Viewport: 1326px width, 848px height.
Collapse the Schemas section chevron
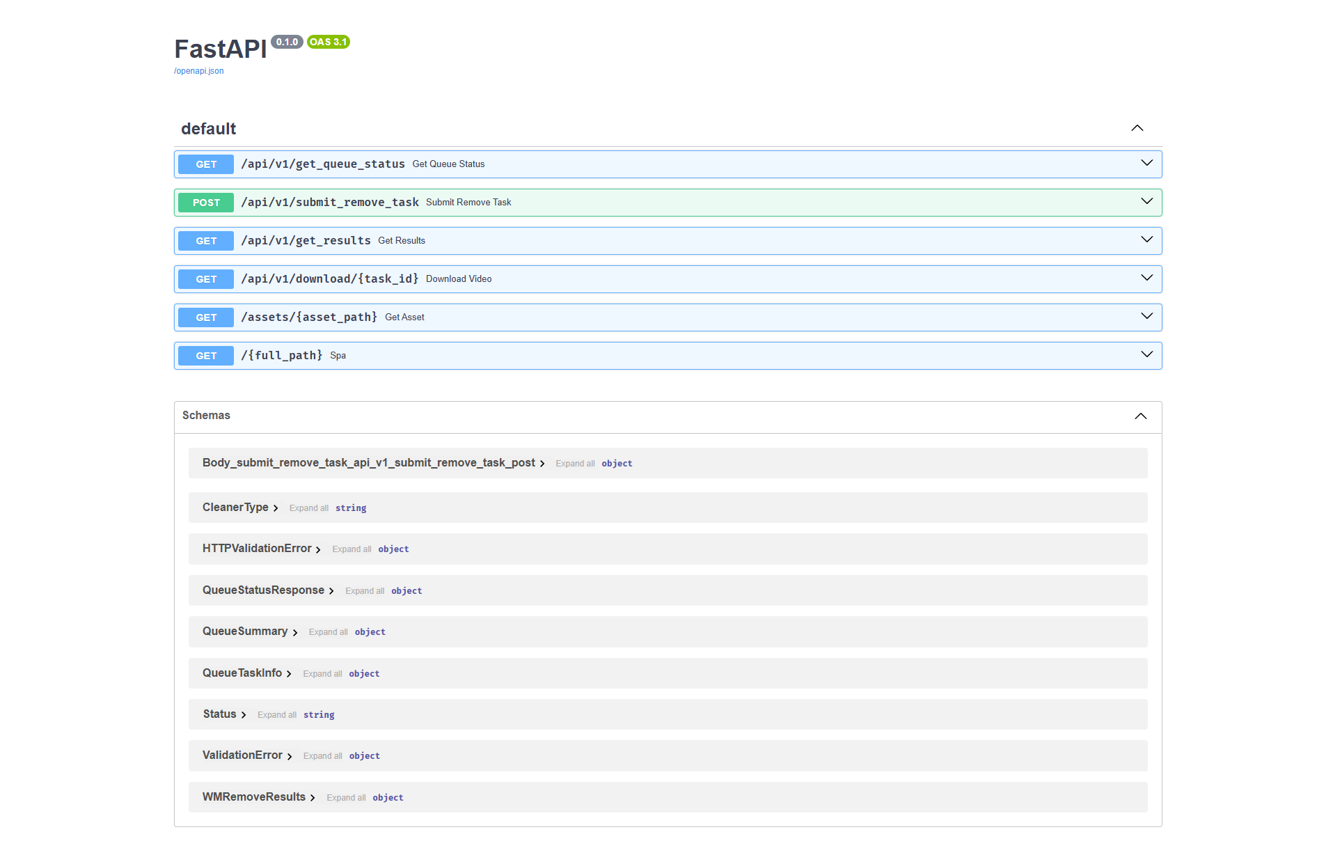[x=1140, y=416]
